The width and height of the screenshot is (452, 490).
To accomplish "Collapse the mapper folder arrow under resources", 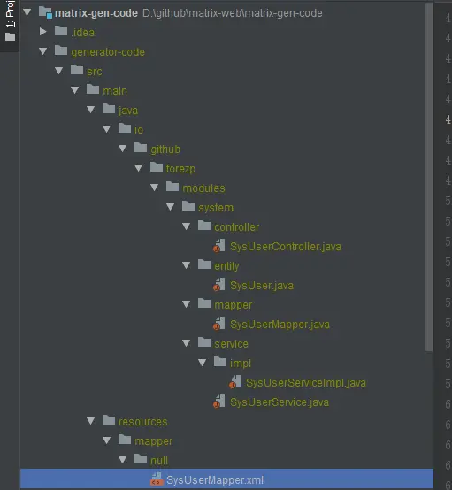I will (x=107, y=440).
